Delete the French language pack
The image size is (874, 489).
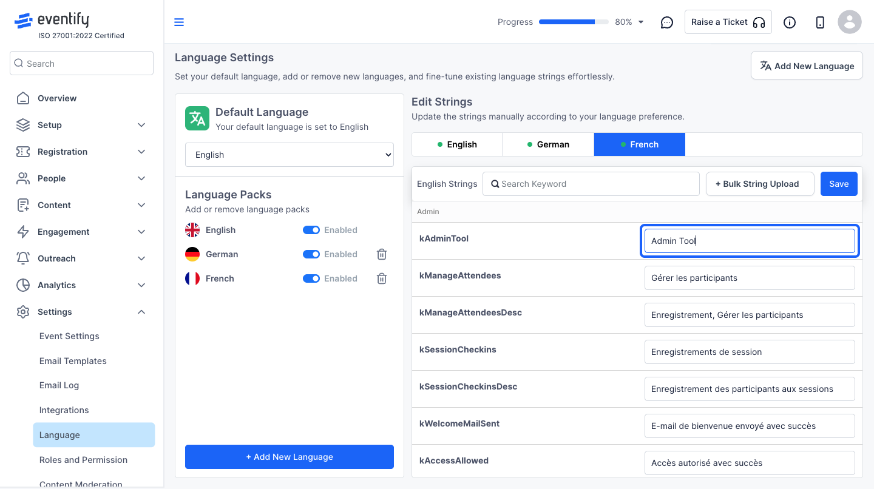pos(382,278)
